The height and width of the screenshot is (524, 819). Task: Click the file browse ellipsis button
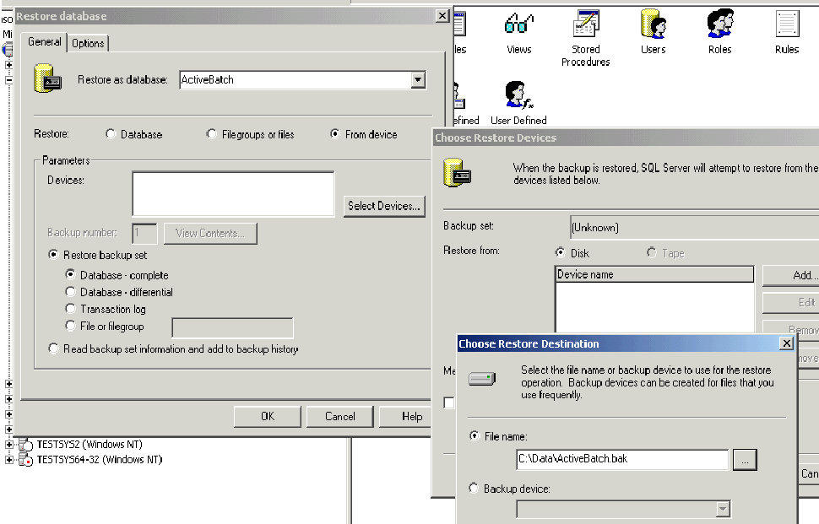[744, 460]
